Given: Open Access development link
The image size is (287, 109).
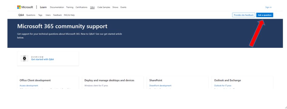Looking at the screenshot, I should (29, 85).
